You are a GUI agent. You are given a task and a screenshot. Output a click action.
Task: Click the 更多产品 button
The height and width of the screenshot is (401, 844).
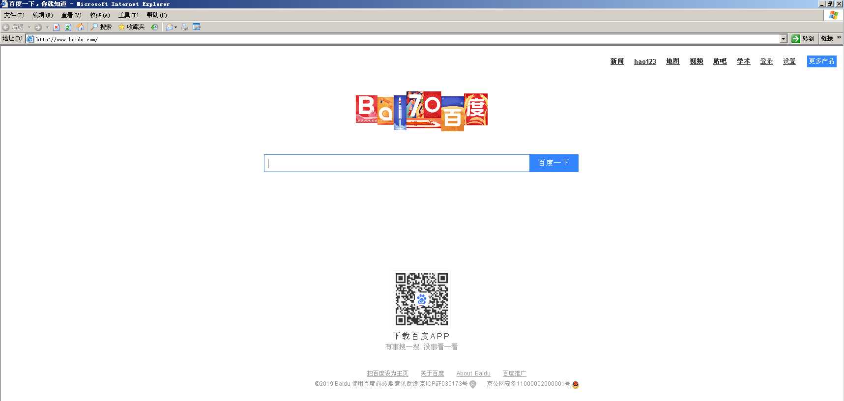pyautogui.click(x=821, y=61)
